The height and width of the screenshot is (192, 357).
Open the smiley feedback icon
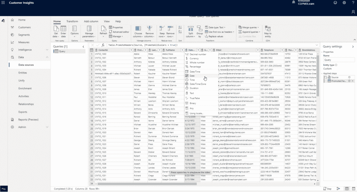pyautogui.click(x=335, y=3)
